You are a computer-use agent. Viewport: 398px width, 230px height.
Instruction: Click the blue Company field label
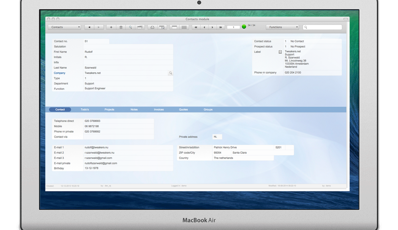(59, 73)
